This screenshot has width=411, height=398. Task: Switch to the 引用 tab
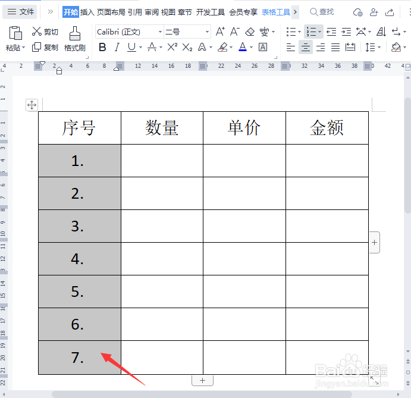point(135,12)
